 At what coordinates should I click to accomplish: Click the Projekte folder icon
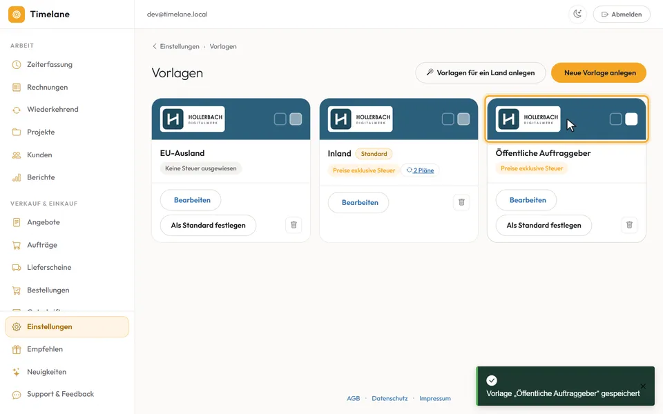pyautogui.click(x=17, y=132)
